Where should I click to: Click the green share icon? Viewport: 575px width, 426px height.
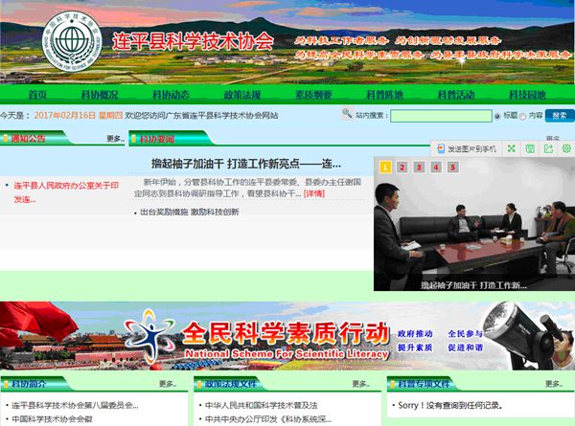point(548,149)
